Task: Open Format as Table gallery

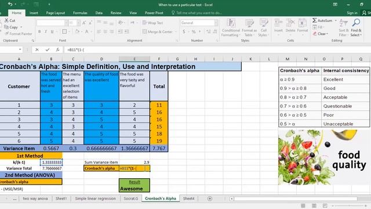Action: click(x=249, y=28)
